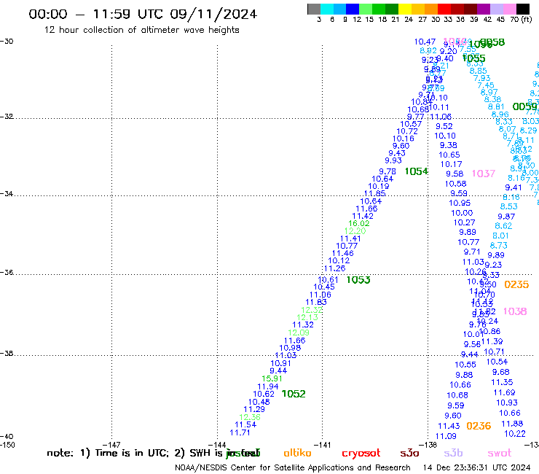This screenshot has width=539, height=474.
Task: Click the pink pass label 1037
Action: point(484,174)
